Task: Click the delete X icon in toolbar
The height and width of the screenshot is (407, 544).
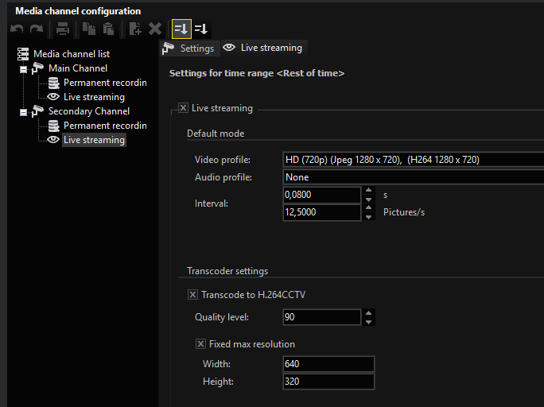Action: (x=155, y=29)
